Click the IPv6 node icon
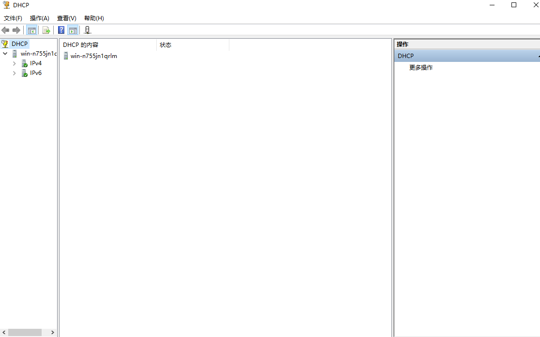540x337 pixels. (x=25, y=73)
